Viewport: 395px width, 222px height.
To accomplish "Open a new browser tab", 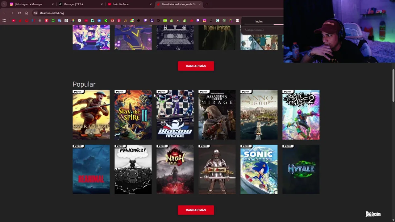I will click(x=207, y=4).
